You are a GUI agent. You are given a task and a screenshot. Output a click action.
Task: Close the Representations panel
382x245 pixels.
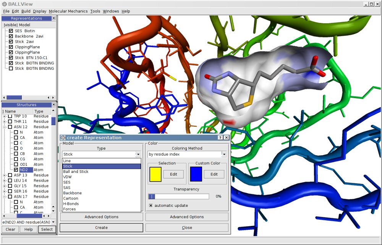coord(53,18)
